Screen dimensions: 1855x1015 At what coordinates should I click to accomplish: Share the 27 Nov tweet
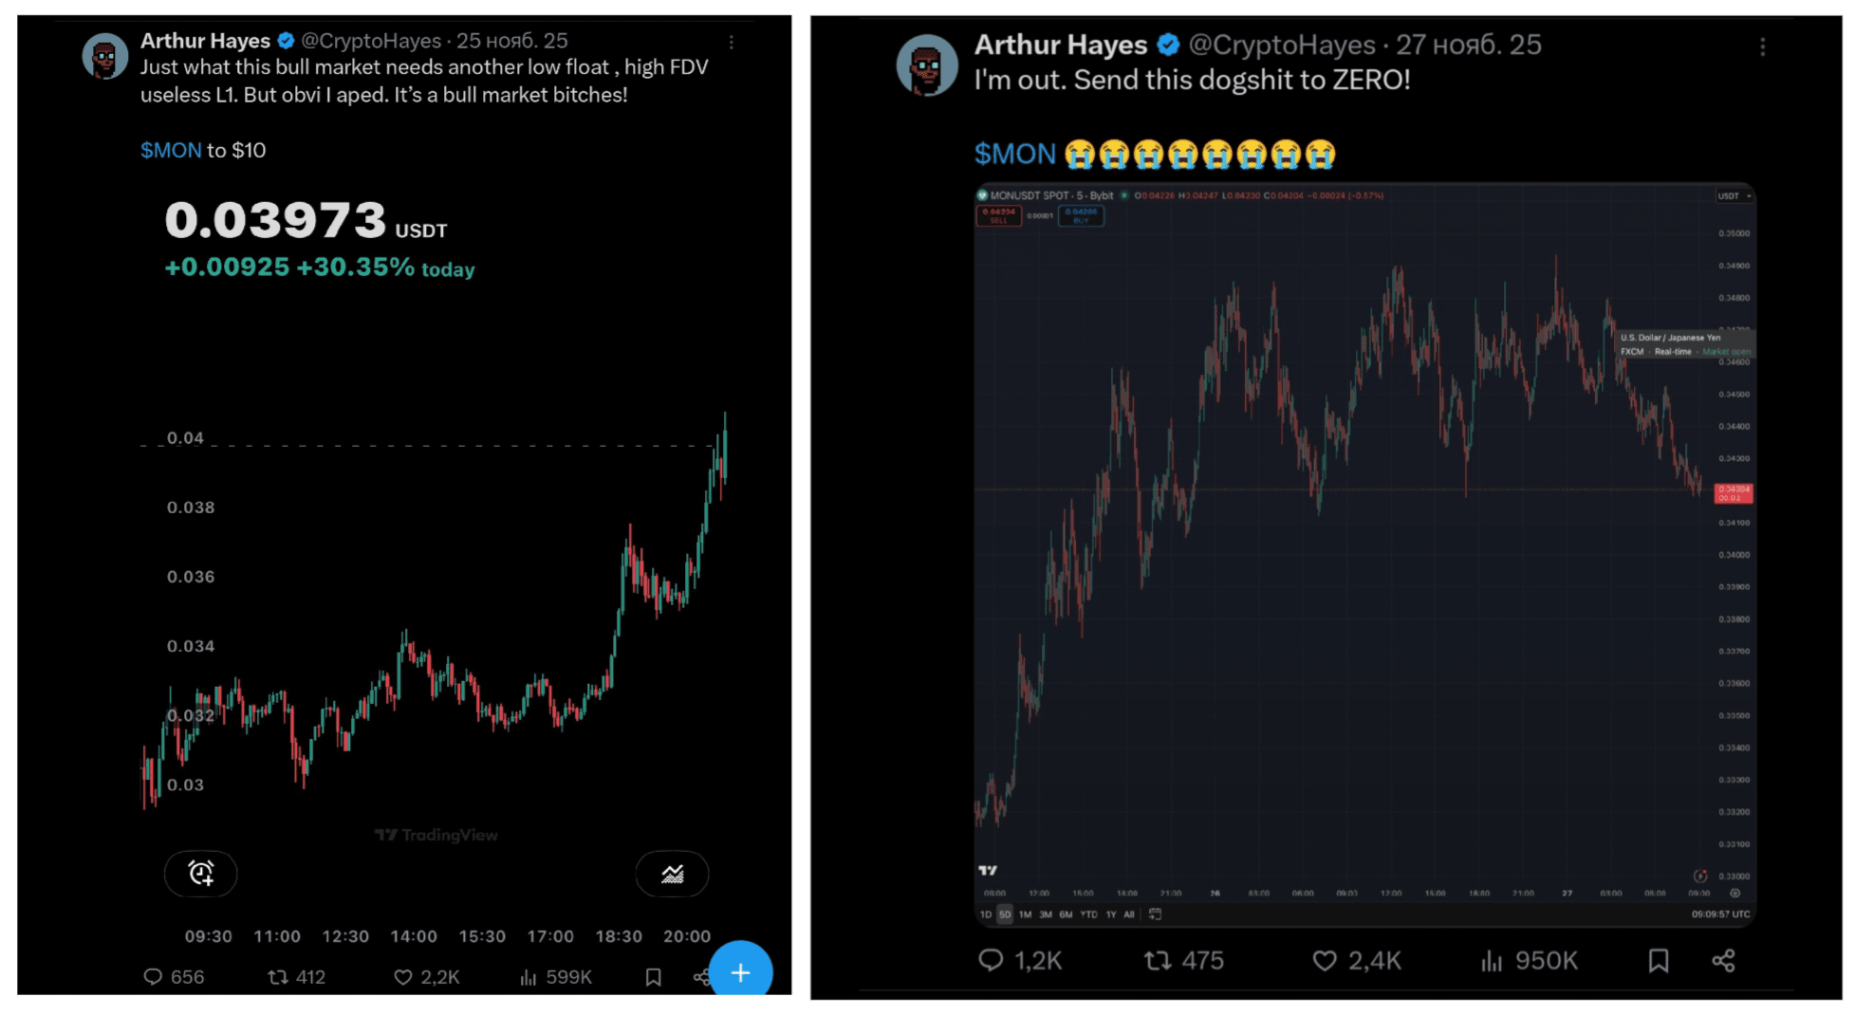pos(1723,961)
